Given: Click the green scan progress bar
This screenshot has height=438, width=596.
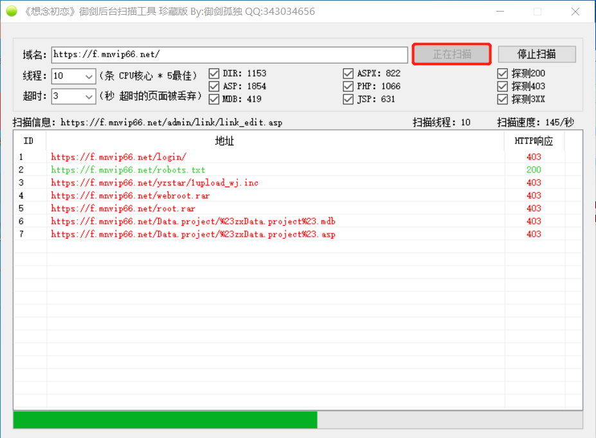Looking at the screenshot, I should (165, 420).
